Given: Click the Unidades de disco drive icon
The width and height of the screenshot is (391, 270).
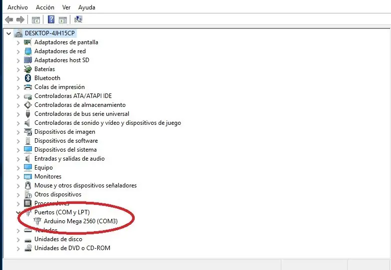Looking at the screenshot, I should click(x=28, y=240).
